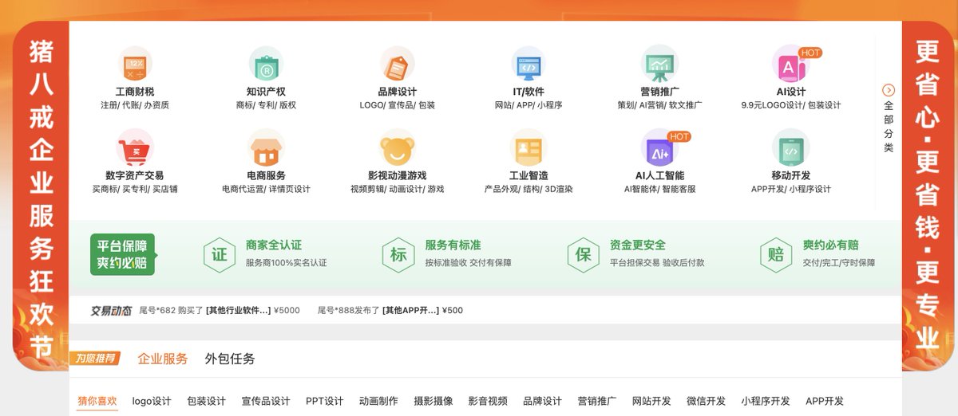Select the 宣传品设计 filter tab

click(266, 401)
